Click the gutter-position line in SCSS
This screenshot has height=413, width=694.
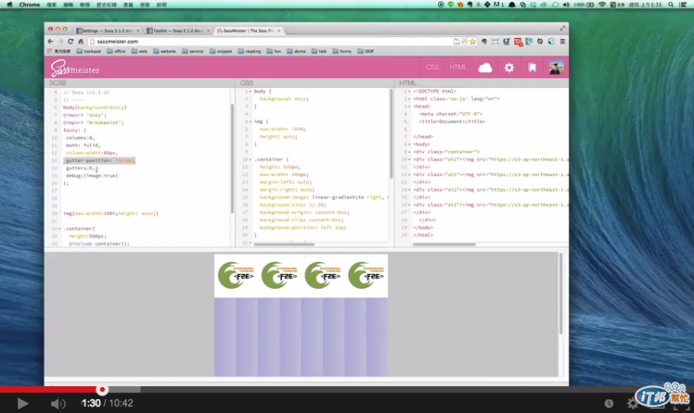pyautogui.click(x=100, y=161)
